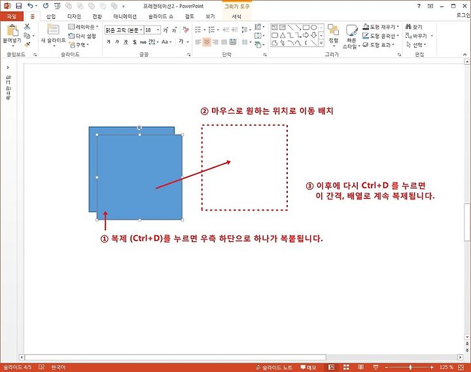The width and height of the screenshot is (471, 372).
Task: Increase the font size
Action: [x=166, y=30]
